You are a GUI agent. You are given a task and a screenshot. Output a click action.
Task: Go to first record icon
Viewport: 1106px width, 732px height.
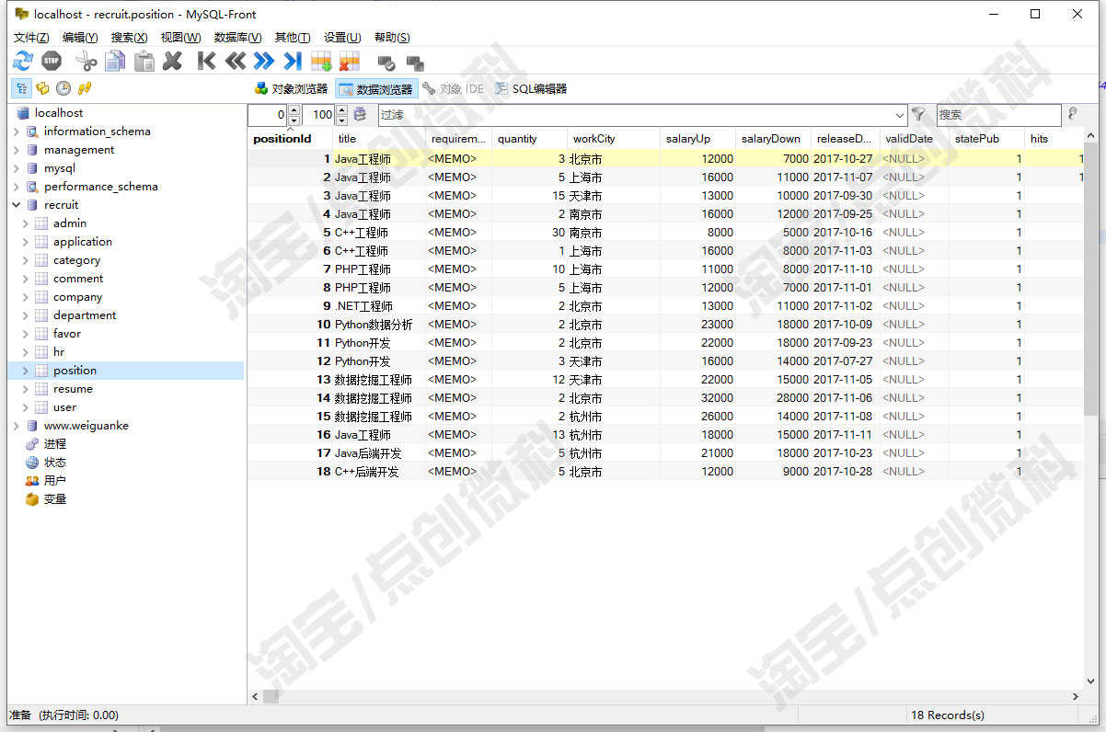[206, 61]
